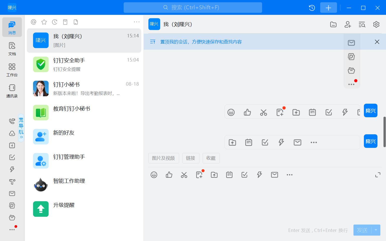Viewport: 386px width, 241px height.
Task: Open the calendar icon in left sidebar
Action: pyautogui.click(x=12, y=145)
